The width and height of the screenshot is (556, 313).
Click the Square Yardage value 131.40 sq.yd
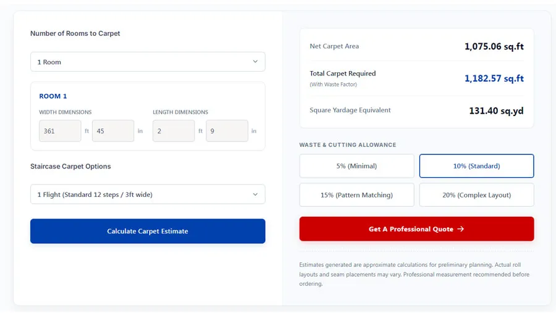point(496,111)
